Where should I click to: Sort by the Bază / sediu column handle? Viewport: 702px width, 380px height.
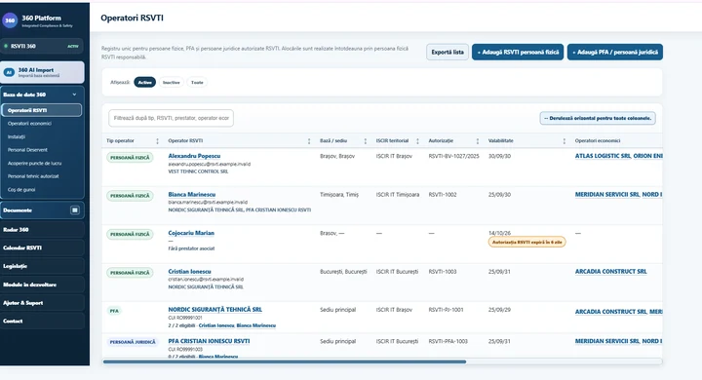tap(366, 141)
